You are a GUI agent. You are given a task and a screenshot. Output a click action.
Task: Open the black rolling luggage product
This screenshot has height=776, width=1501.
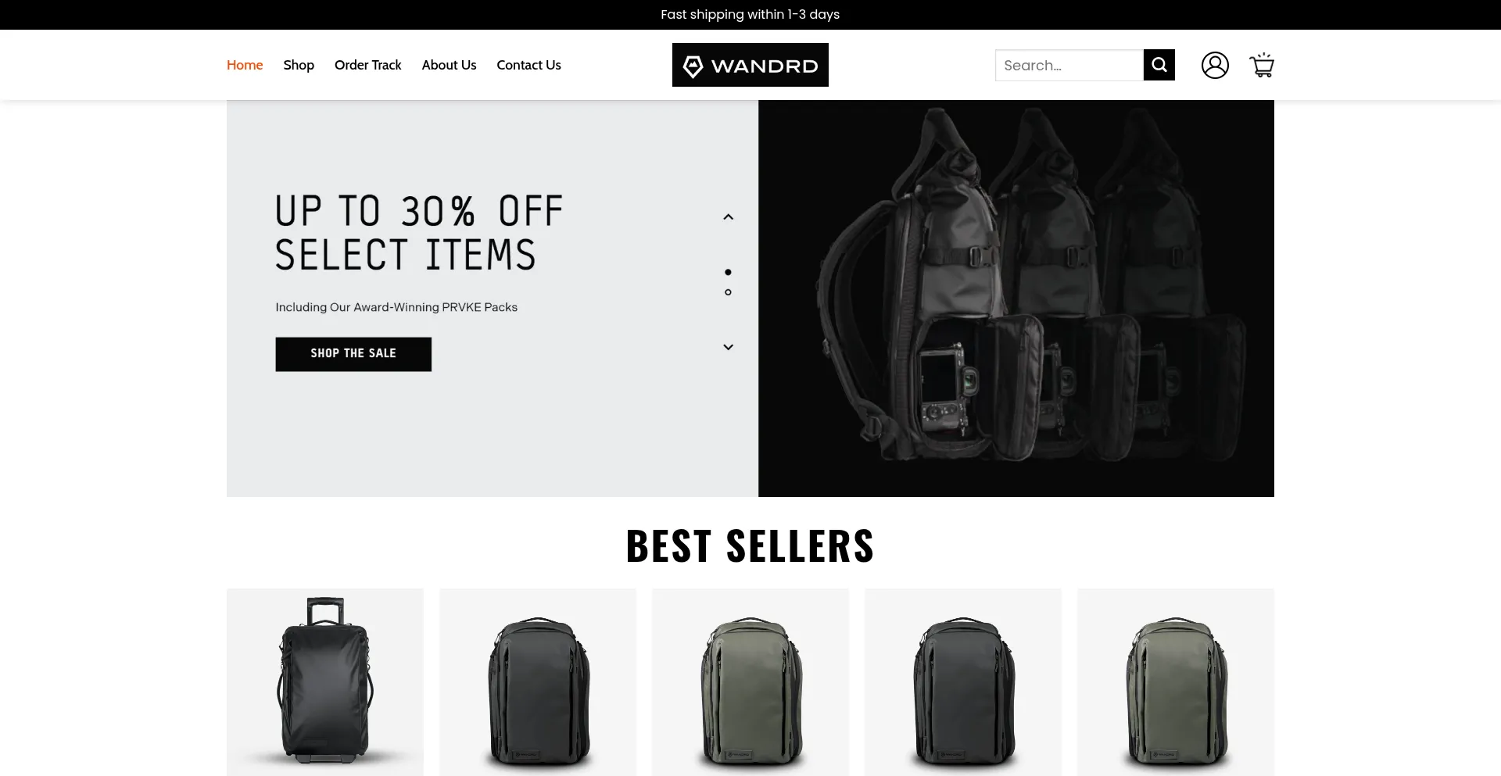pyautogui.click(x=325, y=682)
